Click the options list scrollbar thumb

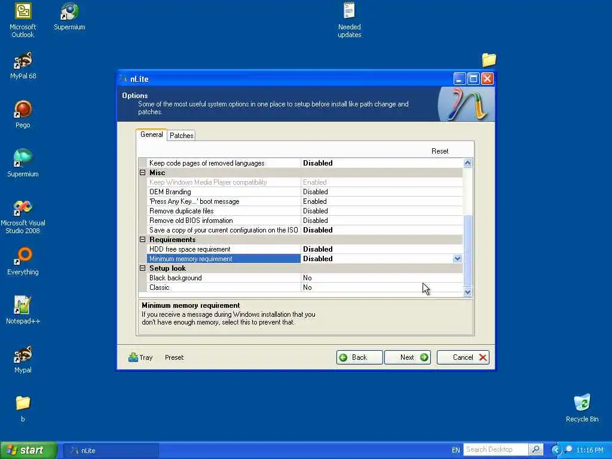point(467,250)
